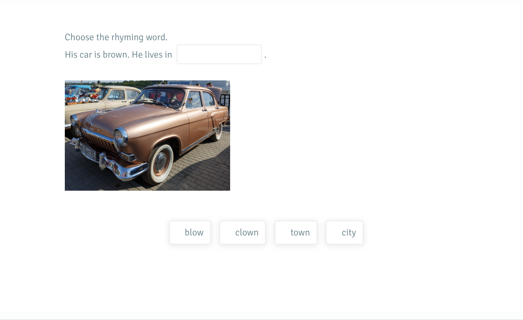Click the period after the answer blank
The width and height of the screenshot is (523, 320).
pyautogui.click(x=265, y=55)
